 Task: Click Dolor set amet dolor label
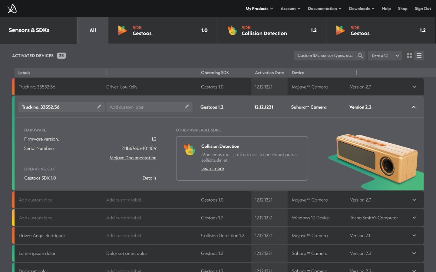tap(127, 253)
